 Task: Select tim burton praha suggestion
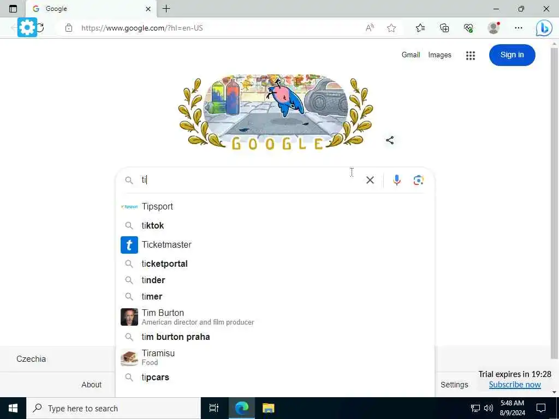click(275, 337)
